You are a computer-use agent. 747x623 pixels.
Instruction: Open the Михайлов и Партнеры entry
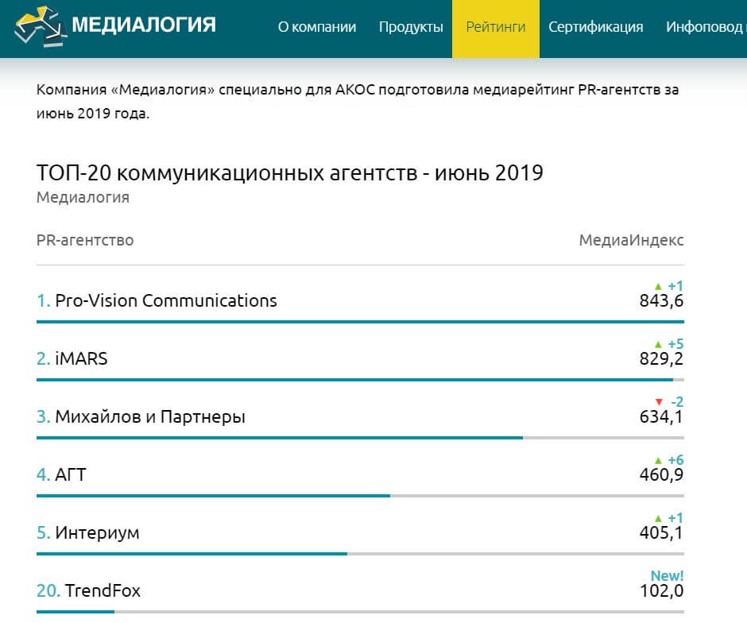(x=150, y=416)
